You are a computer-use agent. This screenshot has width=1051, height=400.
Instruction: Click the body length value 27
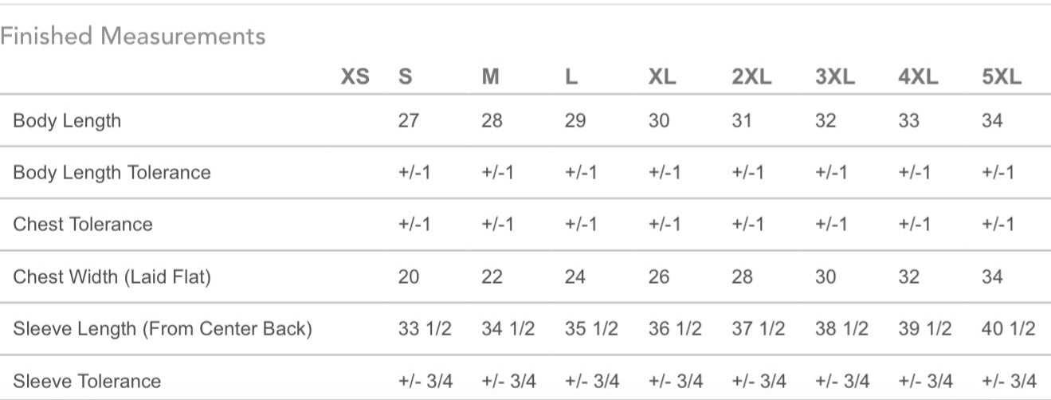[x=408, y=121]
